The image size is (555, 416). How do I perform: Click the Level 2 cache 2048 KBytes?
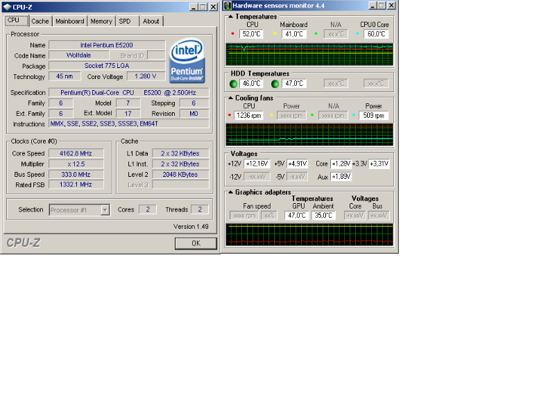tap(180, 175)
